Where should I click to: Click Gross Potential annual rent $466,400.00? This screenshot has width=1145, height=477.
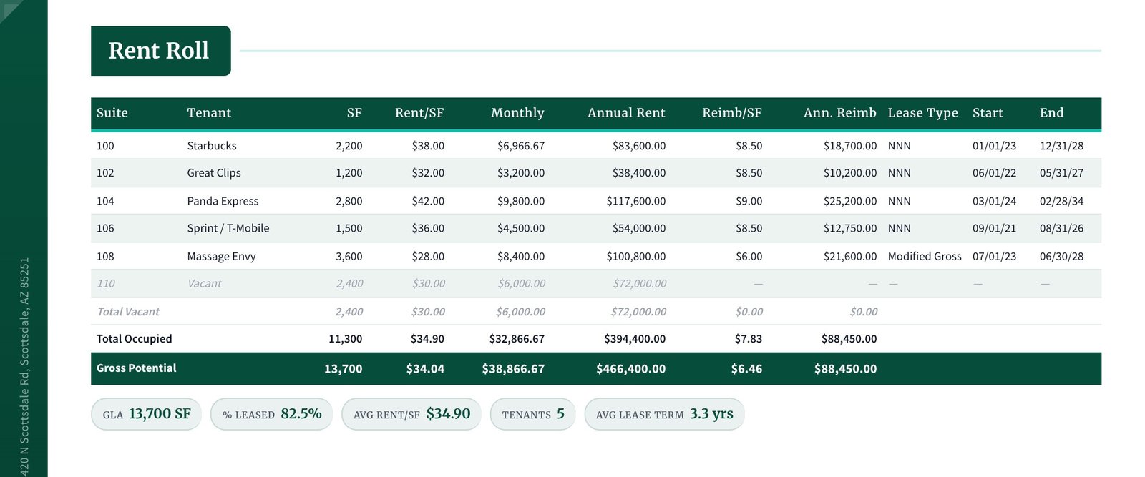tap(630, 369)
